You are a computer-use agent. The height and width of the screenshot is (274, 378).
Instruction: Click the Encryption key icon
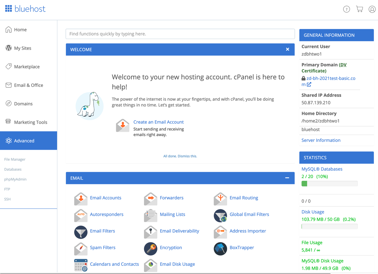[x=151, y=249]
